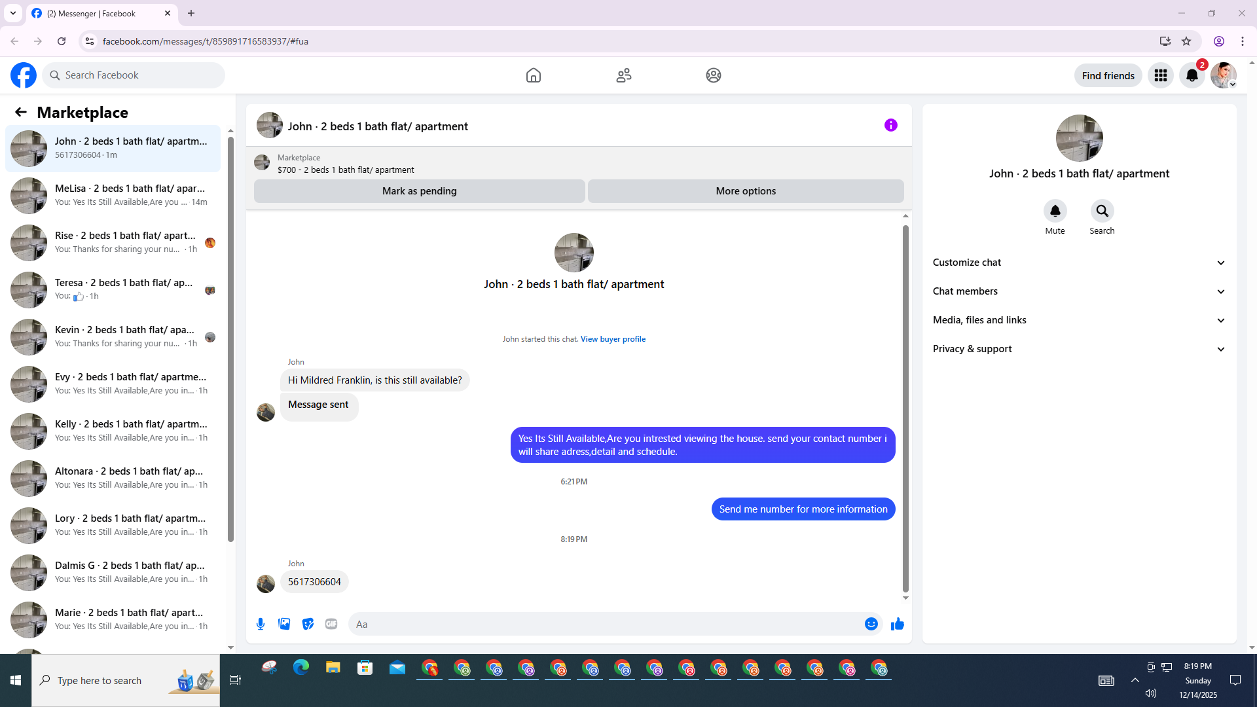Open the emoji picker in message box
The image size is (1257, 707).
pyautogui.click(x=871, y=624)
